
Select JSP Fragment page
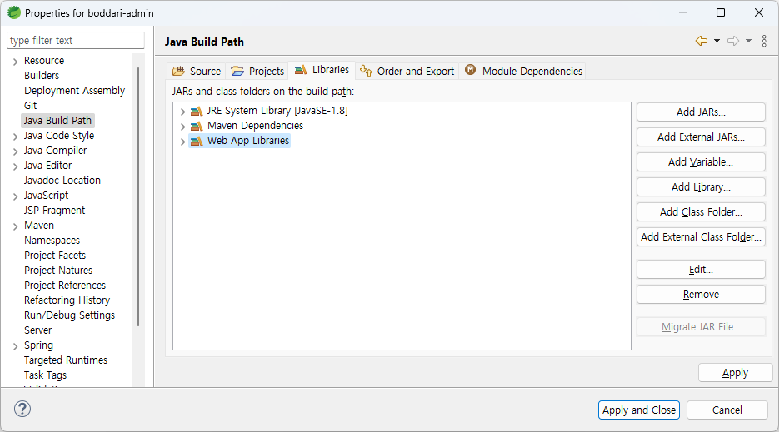coord(54,211)
